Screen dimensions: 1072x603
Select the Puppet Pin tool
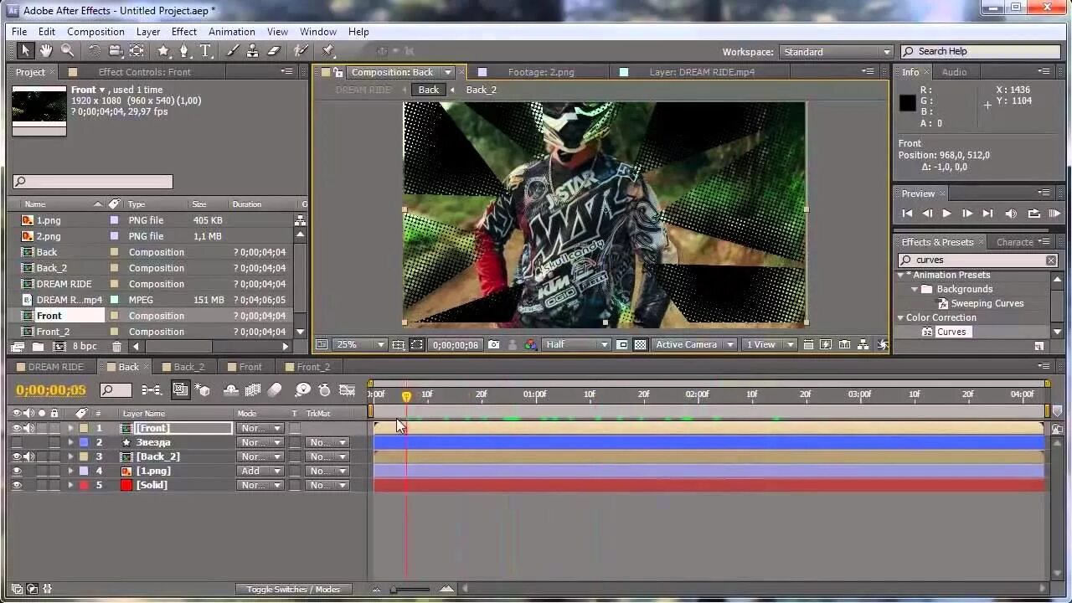[x=328, y=51]
